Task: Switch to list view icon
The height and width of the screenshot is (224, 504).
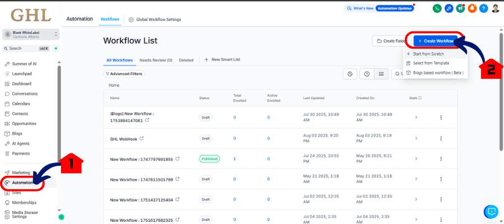Action: [x=381, y=74]
